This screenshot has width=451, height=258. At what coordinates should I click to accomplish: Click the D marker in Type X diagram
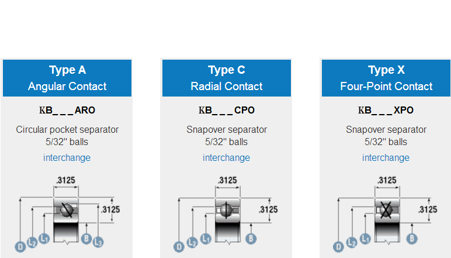tap(338, 247)
